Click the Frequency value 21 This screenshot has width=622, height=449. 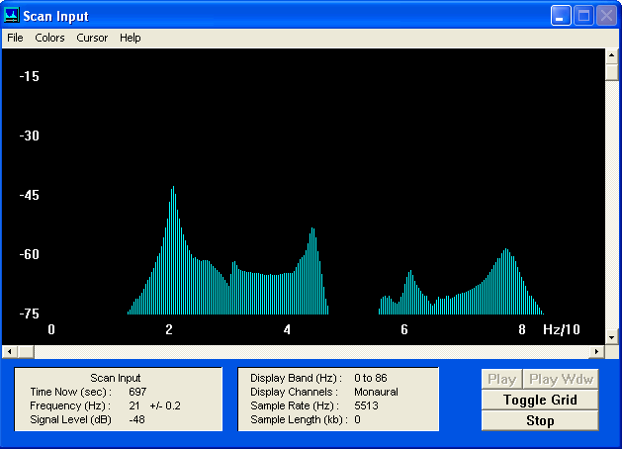point(134,405)
